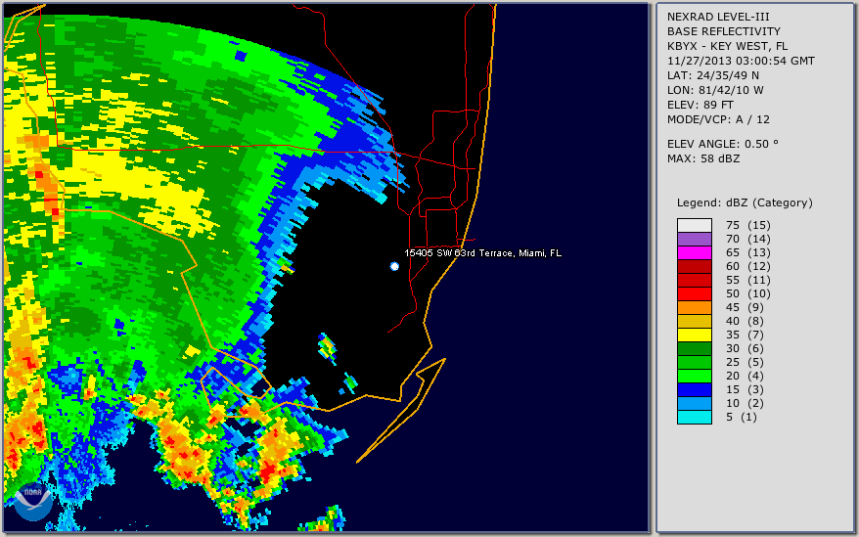Click the 'LON: 81/42/10 W' text
The image size is (859, 537).
tap(715, 90)
